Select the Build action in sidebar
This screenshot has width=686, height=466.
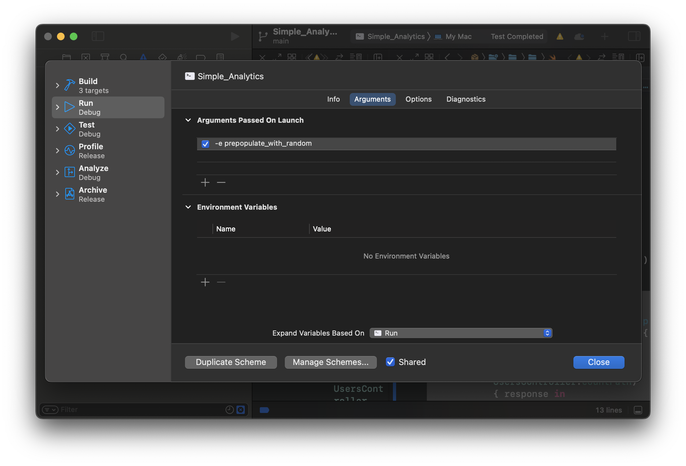108,86
